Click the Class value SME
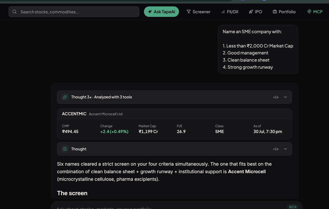 220,132
